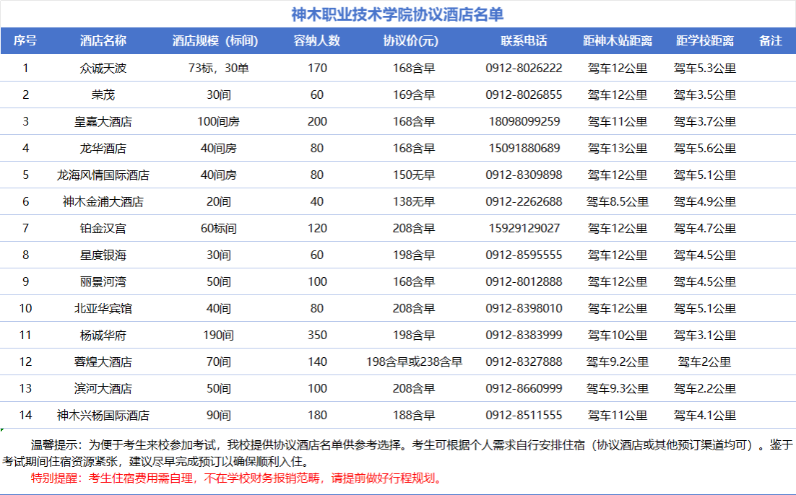Click the capacity cell showing 350
The height and width of the screenshot is (495, 796).
(317, 336)
